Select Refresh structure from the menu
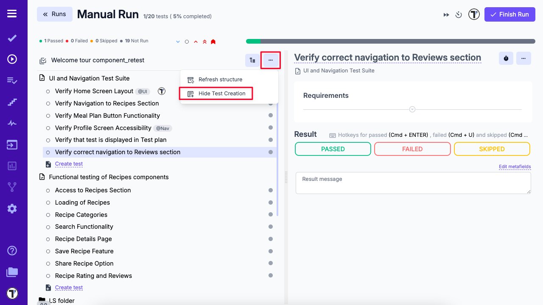The width and height of the screenshot is (543, 305). [220, 79]
